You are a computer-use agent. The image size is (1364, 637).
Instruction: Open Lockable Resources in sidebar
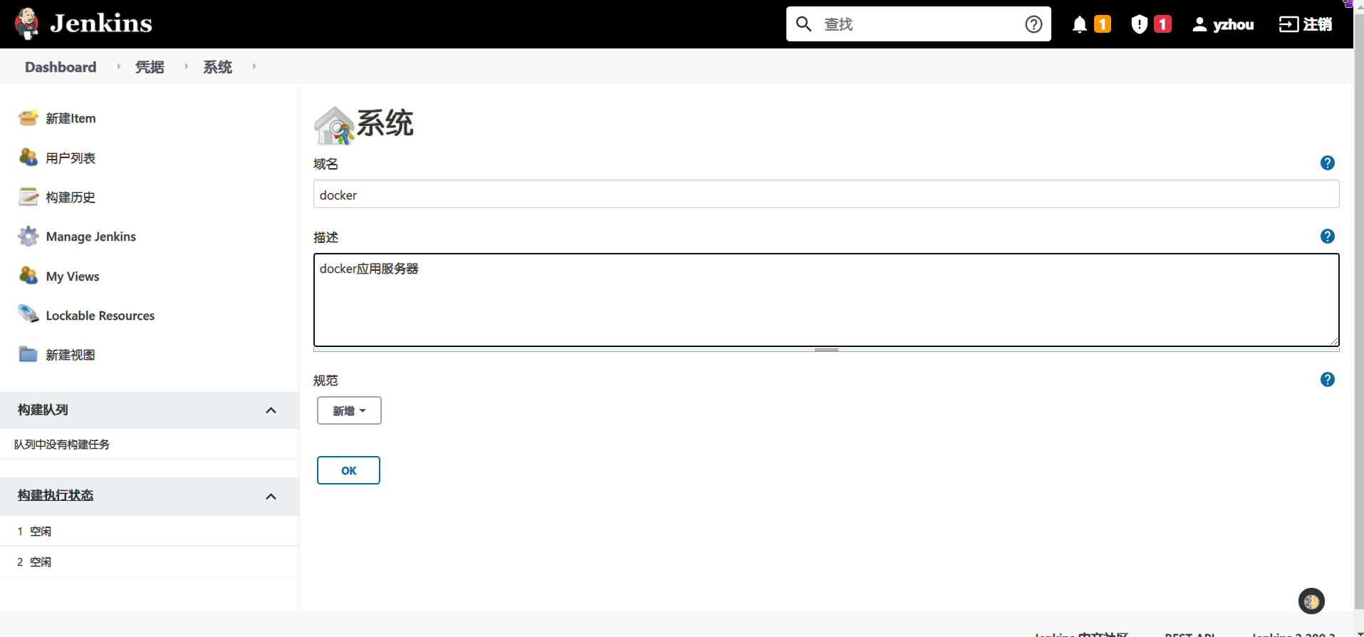pyautogui.click(x=100, y=316)
